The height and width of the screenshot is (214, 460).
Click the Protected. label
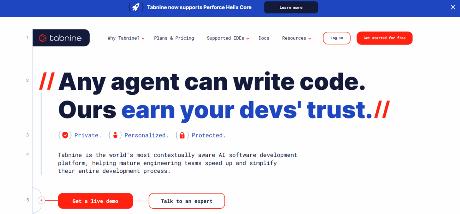tap(209, 135)
